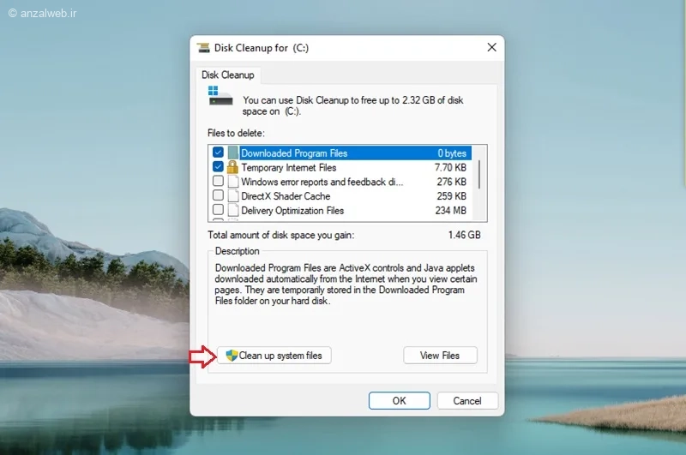The height and width of the screenshot is (455, 686).
Task: Select the Delivery Optimization Files list row
Action: [x=340, y=210]
